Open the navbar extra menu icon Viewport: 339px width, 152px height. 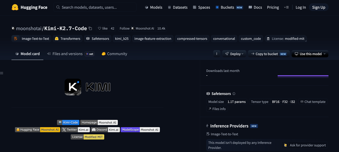coord(286,7)
